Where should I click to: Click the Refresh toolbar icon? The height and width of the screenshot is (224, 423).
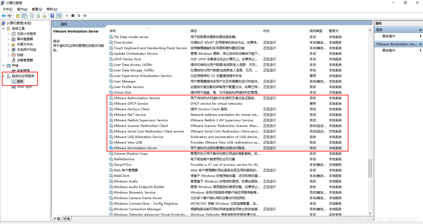pos(38,16)
